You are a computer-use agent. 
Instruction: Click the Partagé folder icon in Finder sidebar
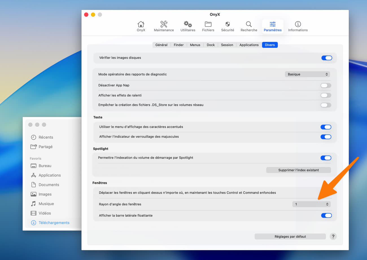pos(34,147)
